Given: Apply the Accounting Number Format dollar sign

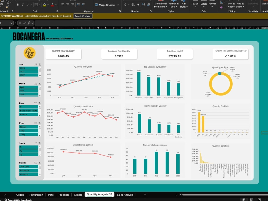Looking at the screenshot, I should click(x=125, y=5).
